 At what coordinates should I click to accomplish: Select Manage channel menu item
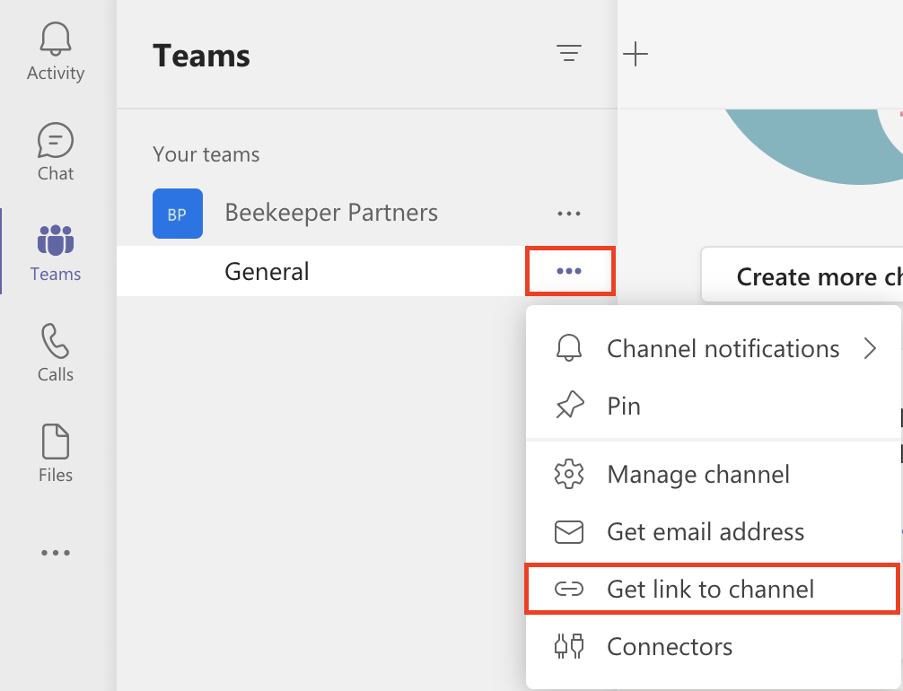pyautogui.click(x=698, y=474)
